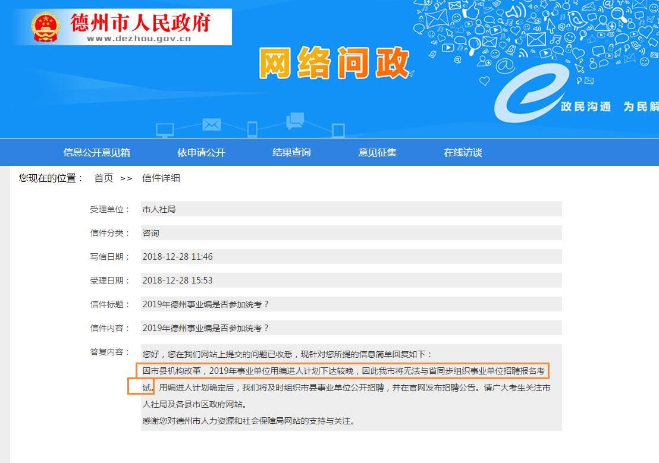Viewport: 659px width, 463px height.
Task: Click the bird icon in the banner collage
Action: (577, 20)
